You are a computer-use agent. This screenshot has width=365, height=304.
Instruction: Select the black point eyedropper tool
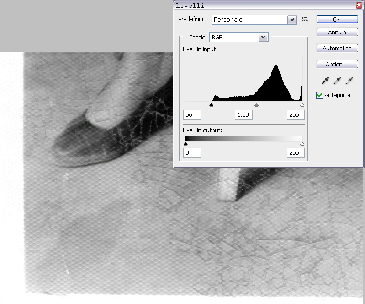(x=325, y=81)
